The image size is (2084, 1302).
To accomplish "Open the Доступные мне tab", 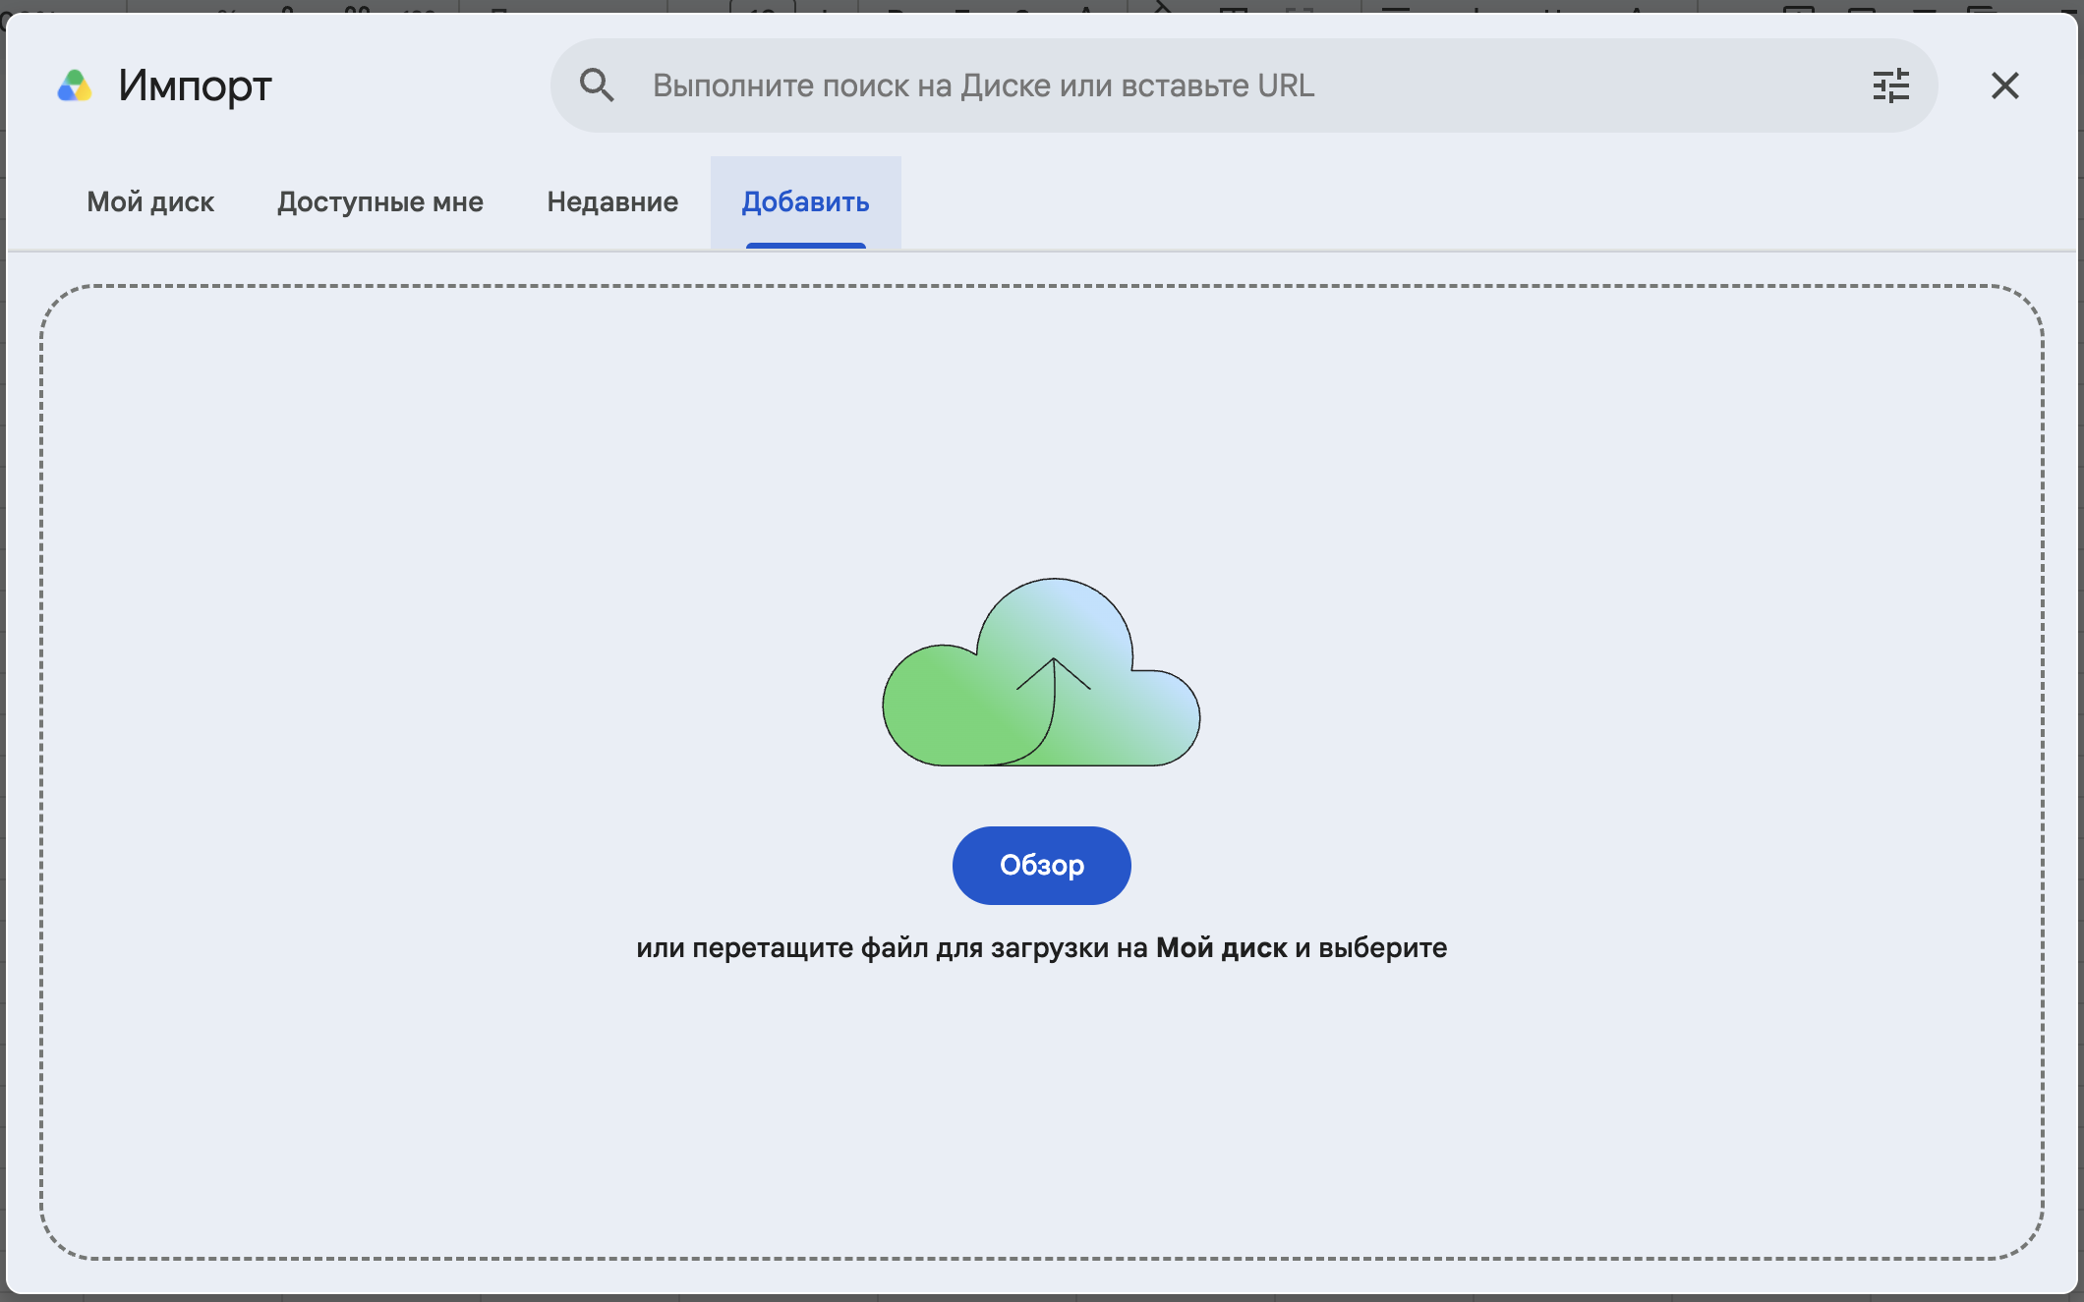I will click(380, 202).
